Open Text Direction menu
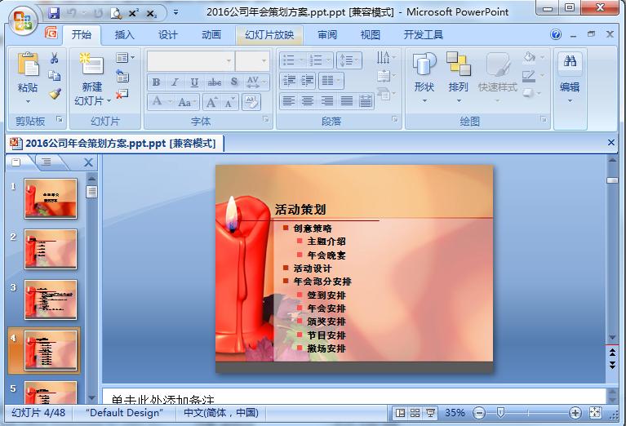Screen dimensions: 626x426 pyautogui.click(x=386, y=58)
